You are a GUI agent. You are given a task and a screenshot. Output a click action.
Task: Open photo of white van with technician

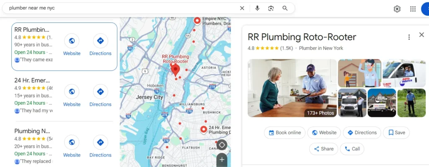point(352,103)
